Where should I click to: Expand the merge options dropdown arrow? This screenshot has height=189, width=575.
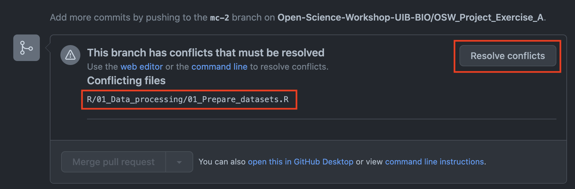click(179, 162)
